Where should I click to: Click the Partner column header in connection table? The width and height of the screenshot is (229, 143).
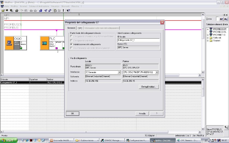click(x=56, y=79)
